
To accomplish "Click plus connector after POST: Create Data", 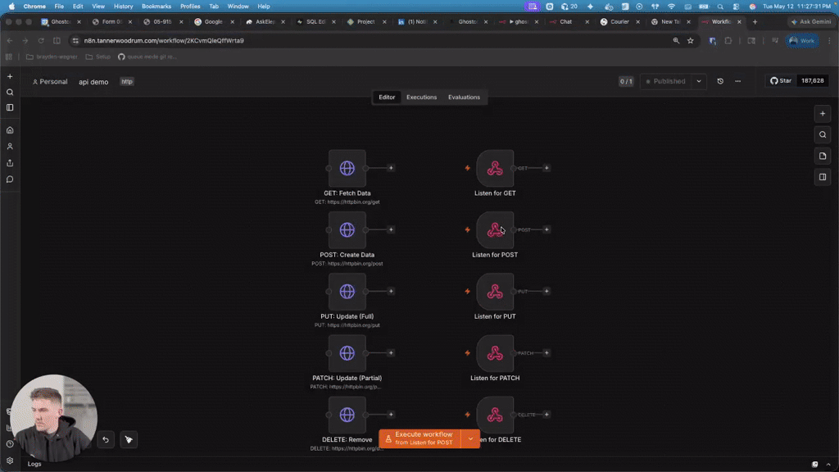I will (x=391, y=229).
